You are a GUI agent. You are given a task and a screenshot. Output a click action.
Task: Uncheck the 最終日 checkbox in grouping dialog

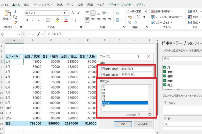click(x=103, y=75)
